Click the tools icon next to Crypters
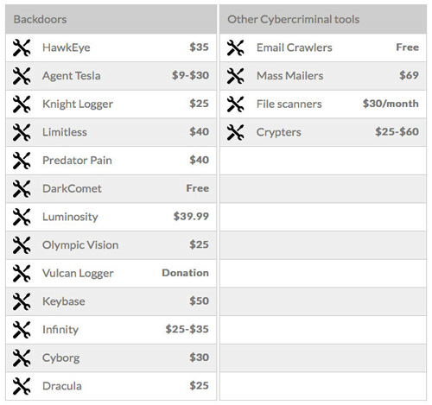This screenshot has height=405, width=432. click(x=236, y=132)
